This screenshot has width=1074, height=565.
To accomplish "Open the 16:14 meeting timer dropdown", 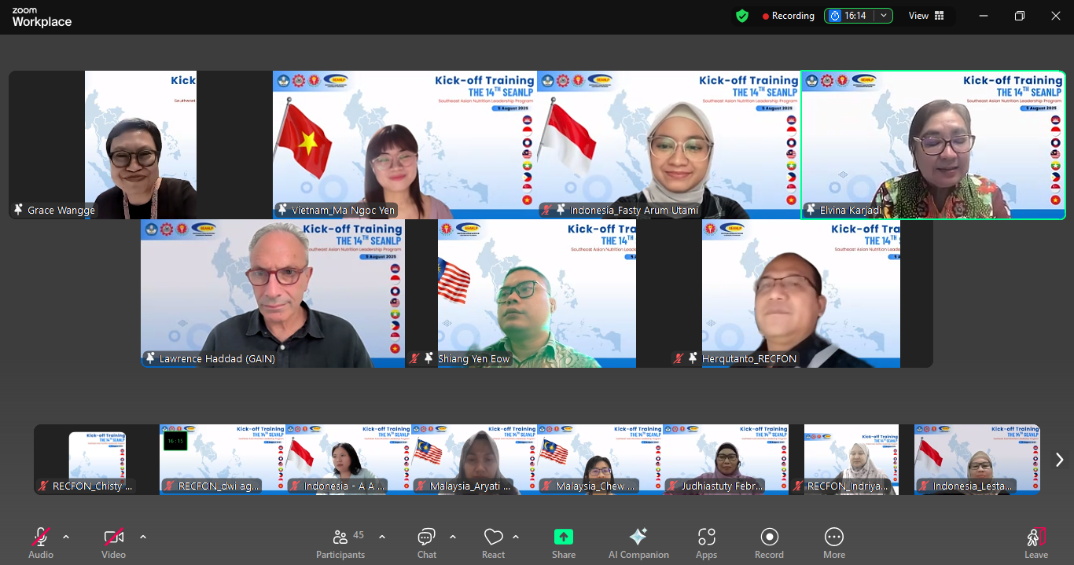I will (885, 16).
